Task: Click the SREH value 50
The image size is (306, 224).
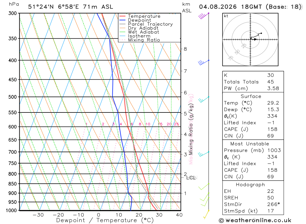Action: pyautogui.click(x=271, y=198)
